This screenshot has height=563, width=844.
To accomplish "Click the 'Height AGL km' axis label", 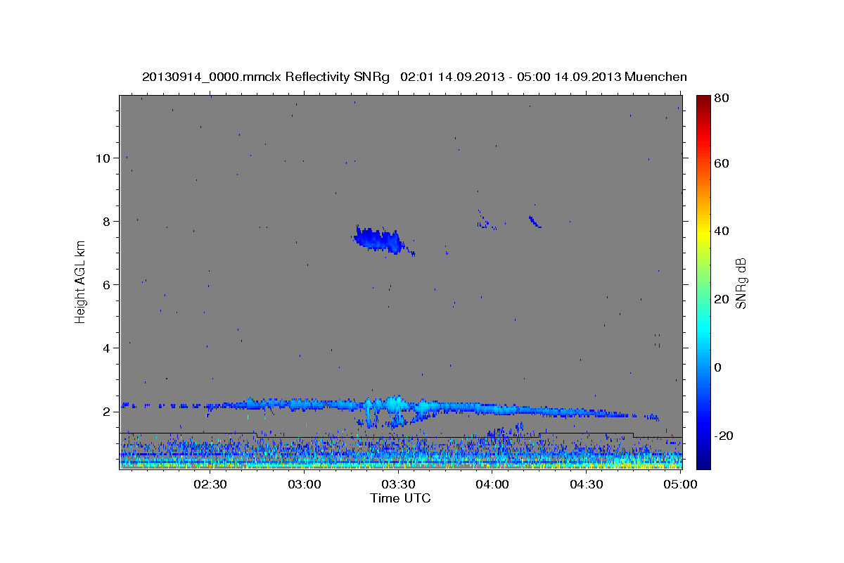I will click(81, 281).
